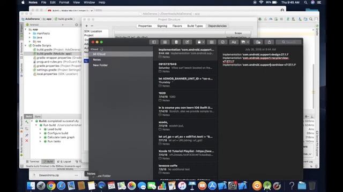Select SDK Location in Project Structure

point(93,31)
